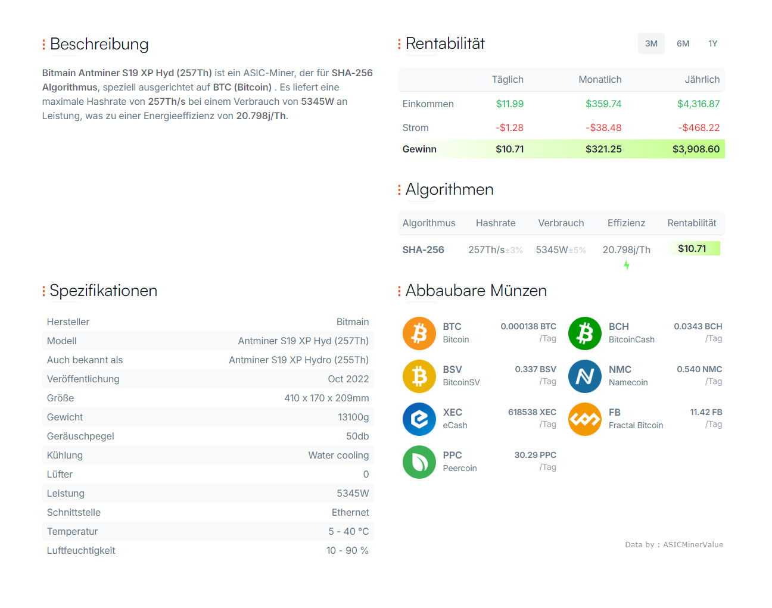Click the yearly income value $4,316.87
Image resolution: width=772 pixels, height=608 pixels.
(x=698, y=104)
